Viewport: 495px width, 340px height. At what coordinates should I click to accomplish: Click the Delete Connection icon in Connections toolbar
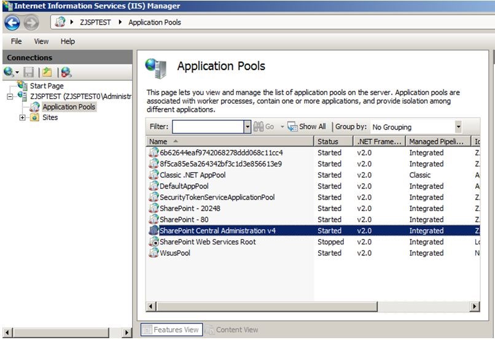[x=66, y=72]
